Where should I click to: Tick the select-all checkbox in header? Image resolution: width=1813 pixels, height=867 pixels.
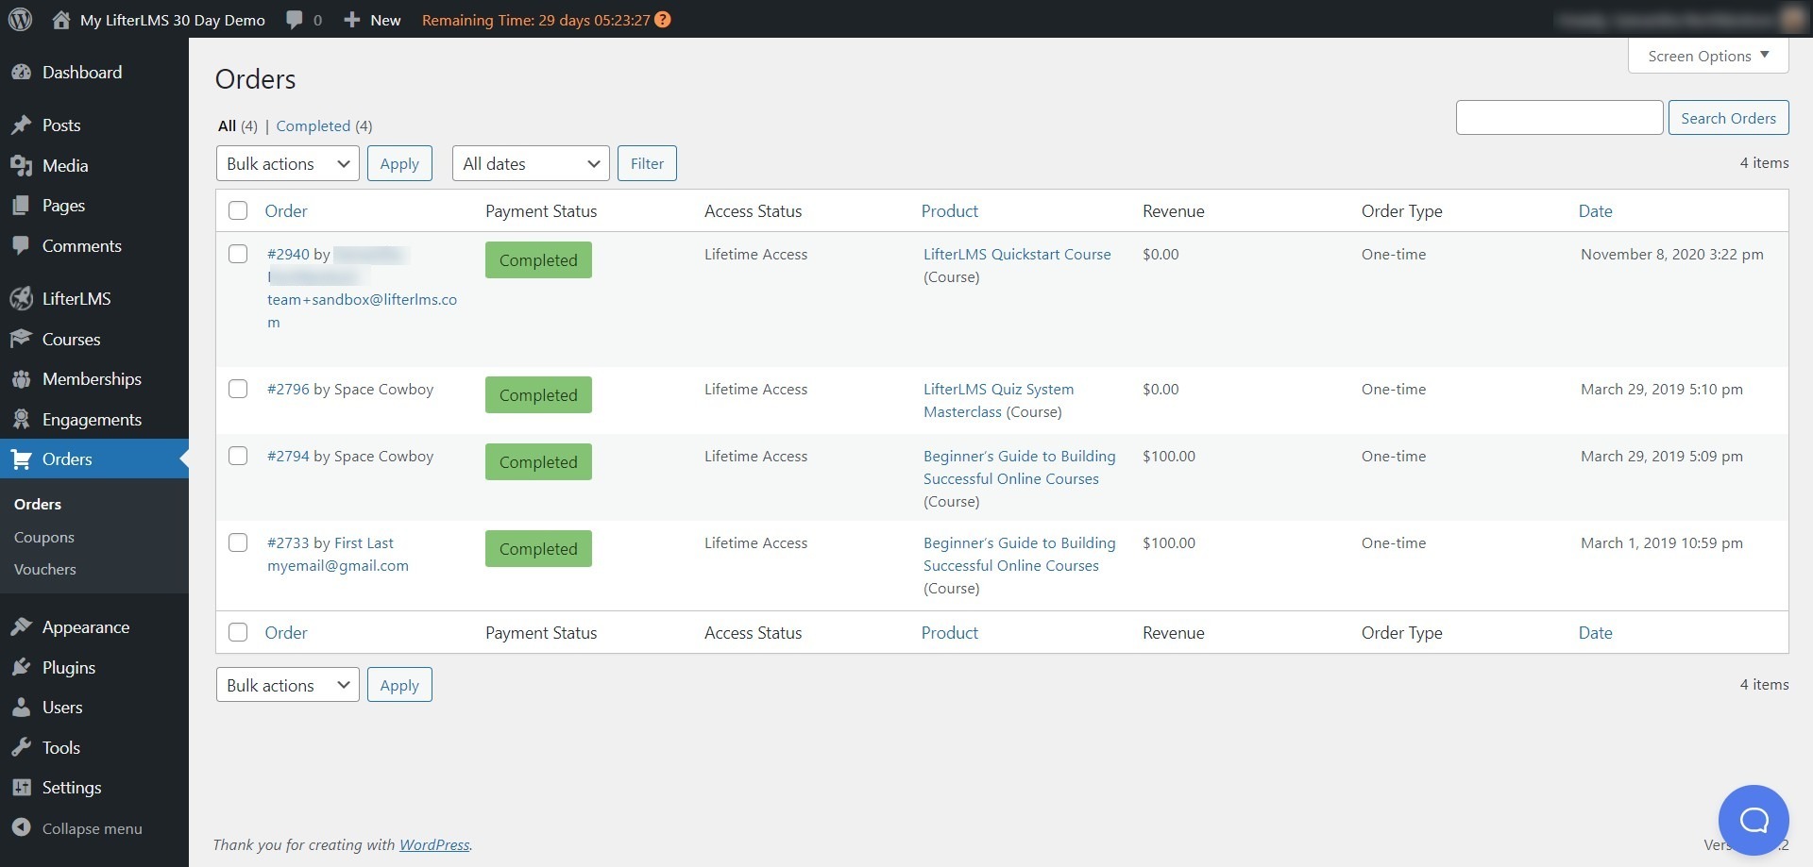tap(238, 210)
